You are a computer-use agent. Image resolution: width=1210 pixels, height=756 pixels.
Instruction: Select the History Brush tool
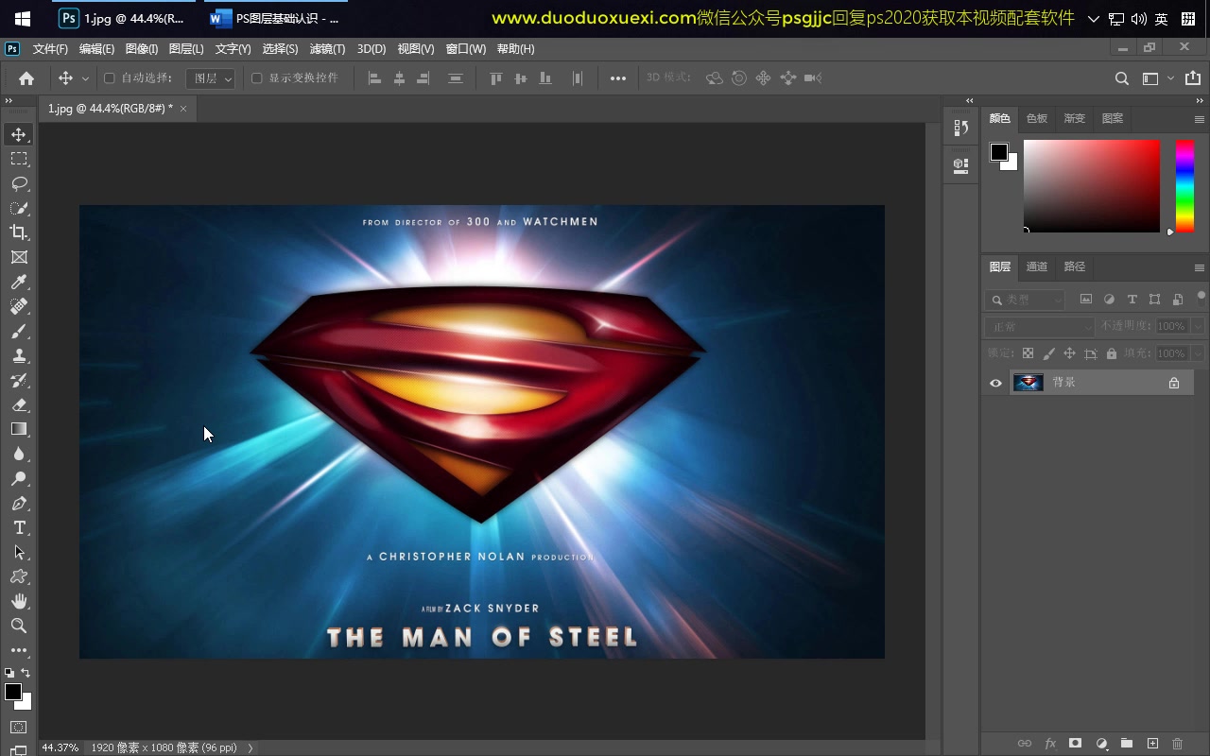click(19, 380)
